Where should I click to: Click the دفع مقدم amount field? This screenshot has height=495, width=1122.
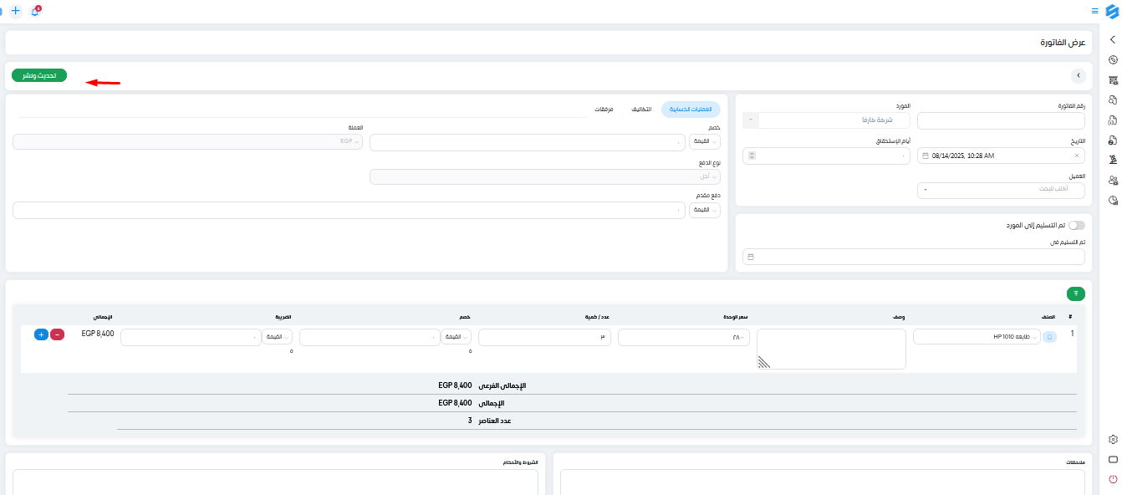click(x=349, y=210)
